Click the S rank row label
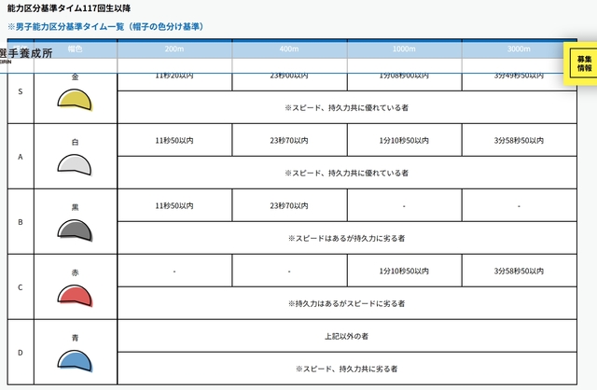 20,91
